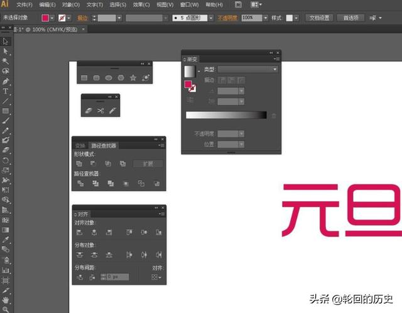Click the gradient slider bar
The height and width of the screenshot is (313, 402).
coord(226,115)
